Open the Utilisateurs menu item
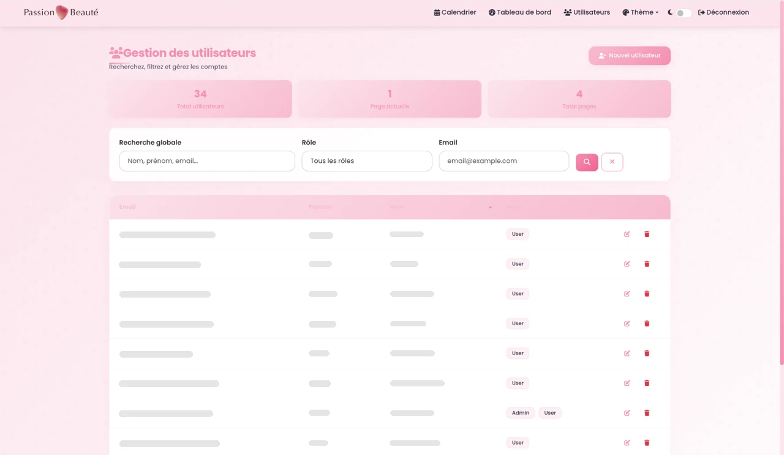The height and width of the screenshot is (455, 784). tap(587, 12)
